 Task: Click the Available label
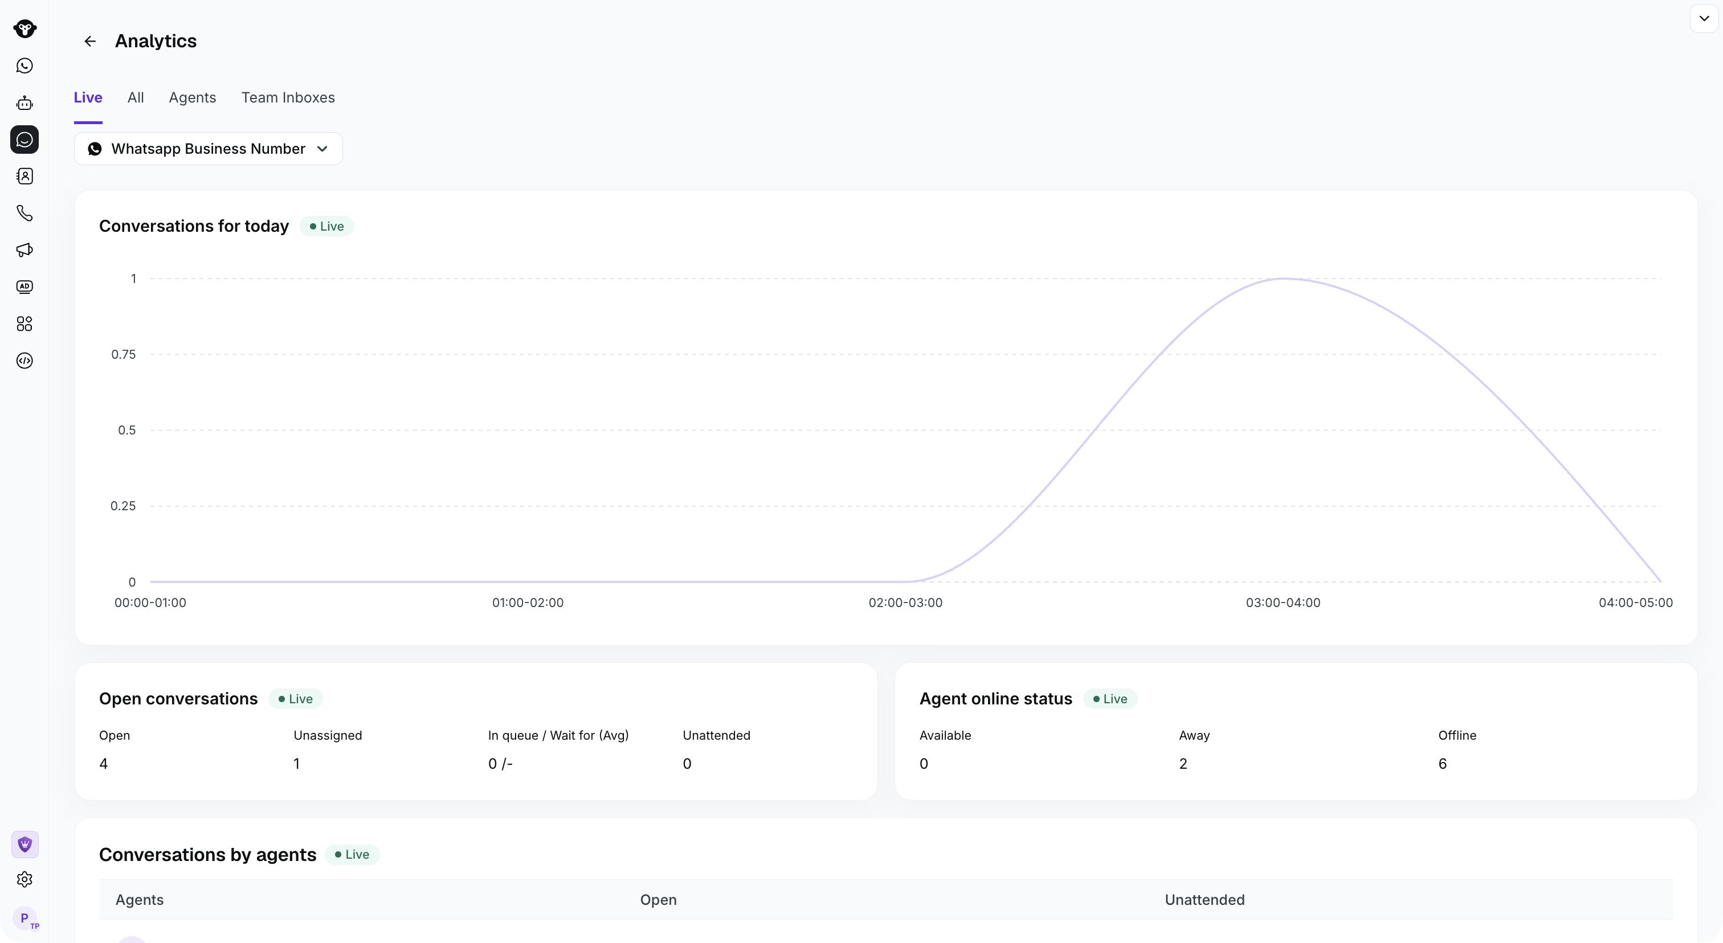pyautogui.click(x=945, y=735)
